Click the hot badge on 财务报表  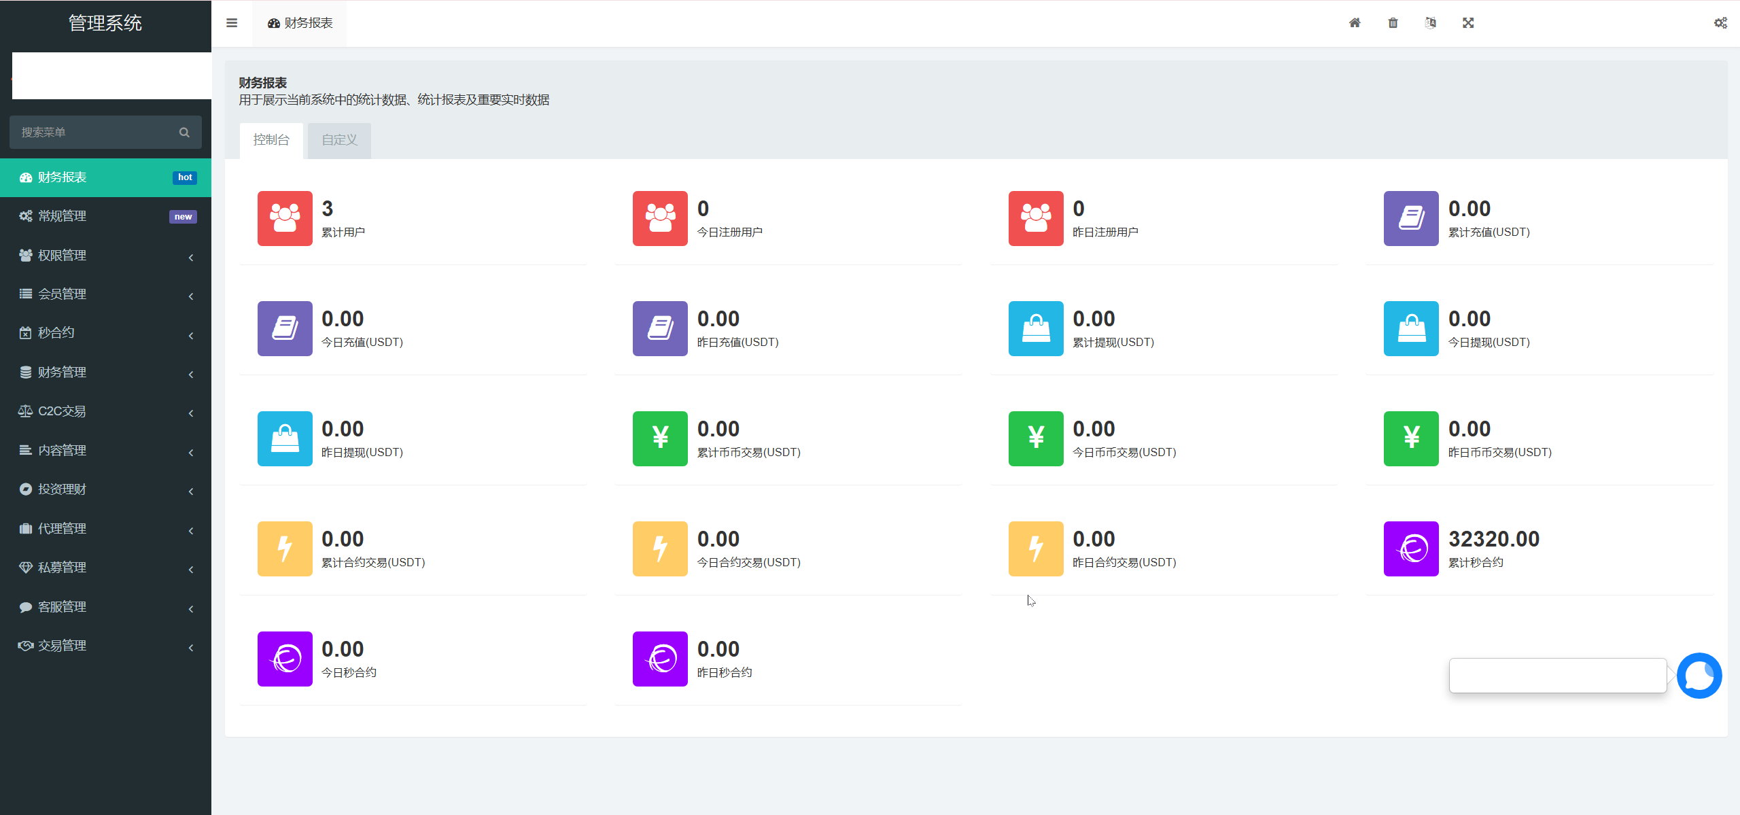tap(185, 177)
